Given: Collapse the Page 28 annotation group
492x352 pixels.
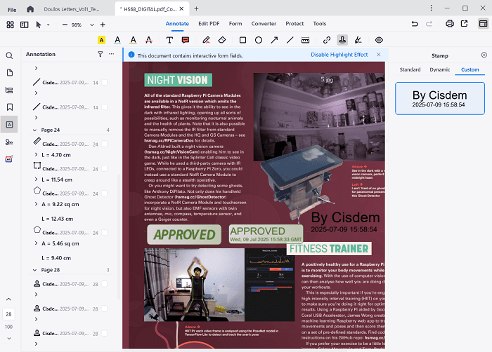Looking at the screenshot, I should (36, 269).
